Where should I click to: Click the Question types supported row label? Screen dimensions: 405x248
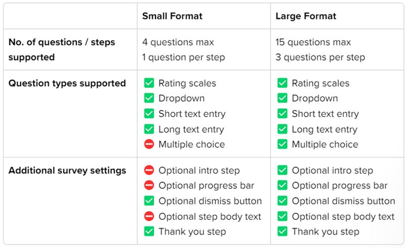click(x=67, y=83)
